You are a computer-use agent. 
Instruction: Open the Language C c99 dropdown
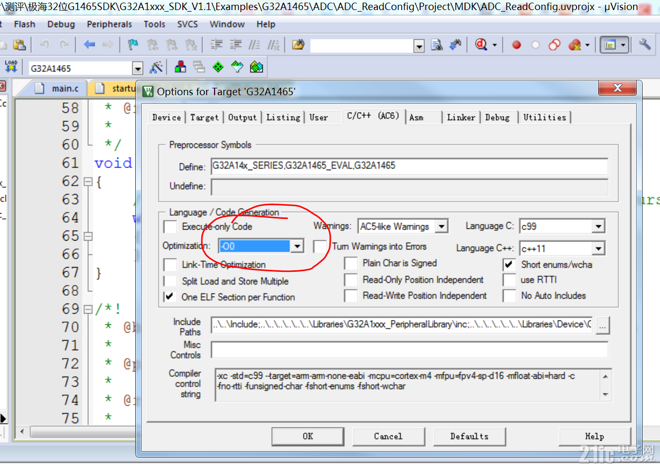(598, 226)
